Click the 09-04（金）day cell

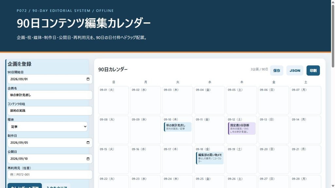pos(210,100)
